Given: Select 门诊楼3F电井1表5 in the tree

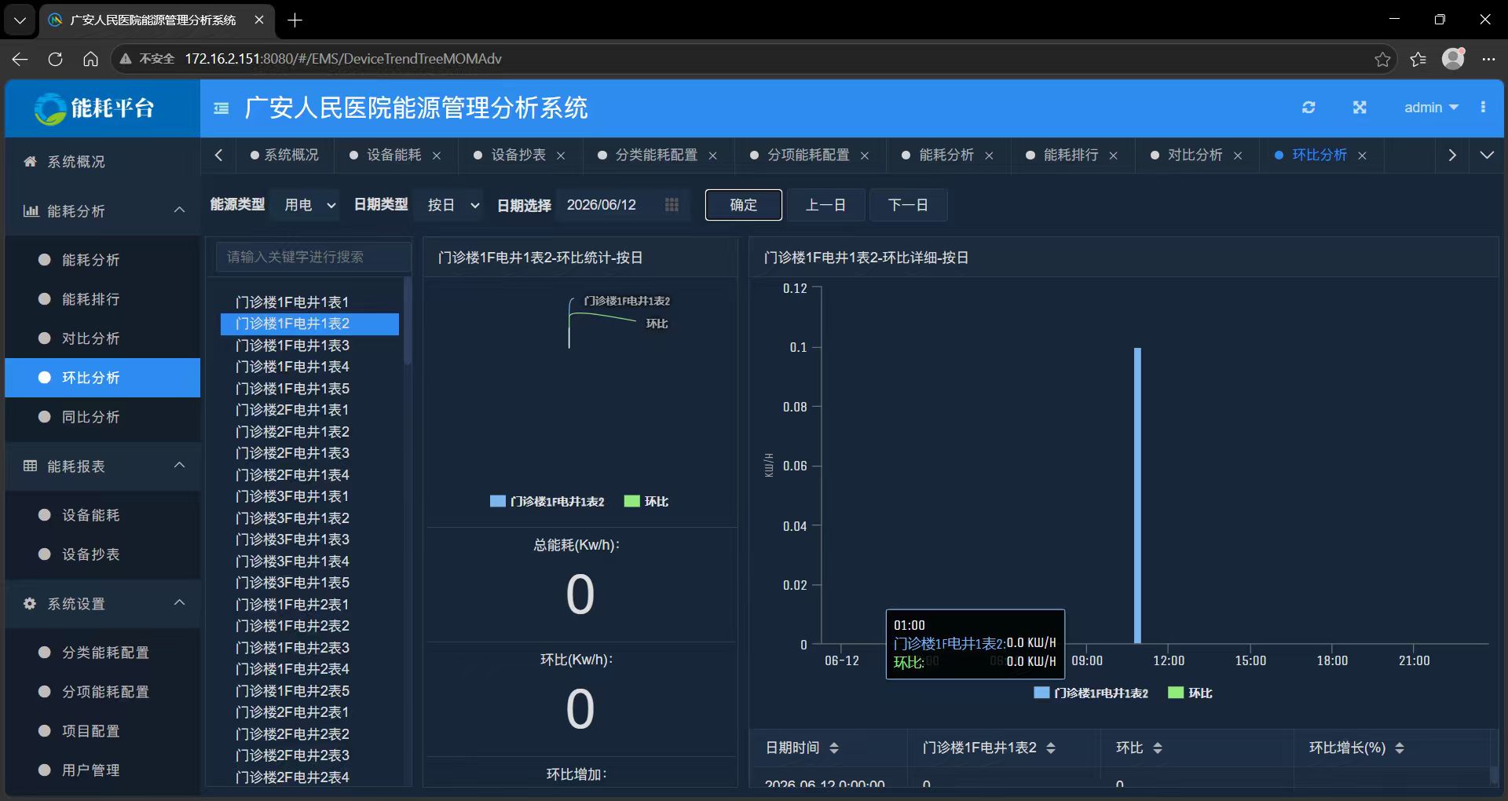Looking at the screenshot, I should (292, 583).
